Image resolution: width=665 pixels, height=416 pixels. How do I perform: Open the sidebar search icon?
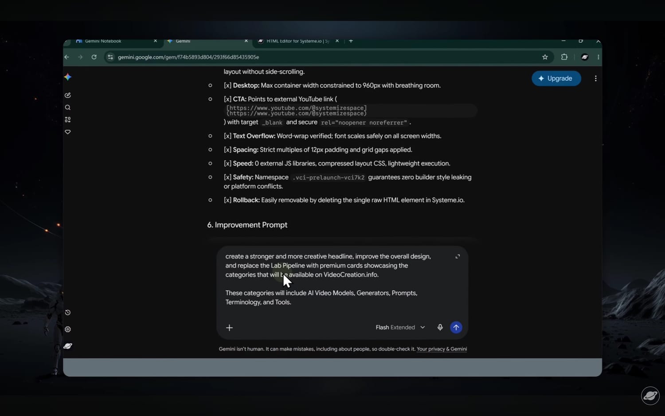68,107
